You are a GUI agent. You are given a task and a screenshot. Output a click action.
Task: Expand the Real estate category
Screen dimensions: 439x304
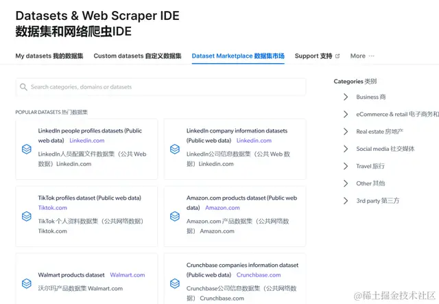(x=346, y=132)
